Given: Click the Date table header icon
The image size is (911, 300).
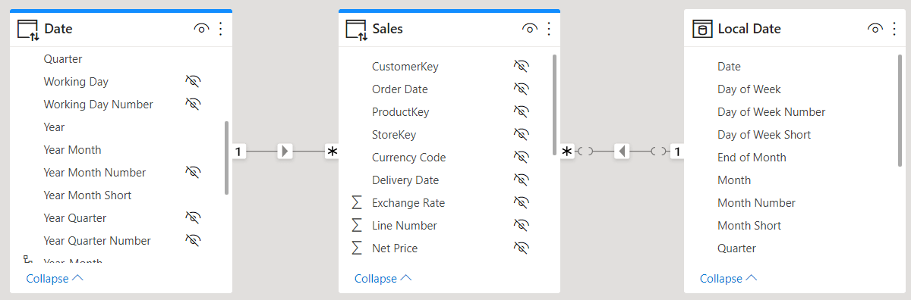Looking at the screenshot, I should pyautogui.click(x=28, y=30).
